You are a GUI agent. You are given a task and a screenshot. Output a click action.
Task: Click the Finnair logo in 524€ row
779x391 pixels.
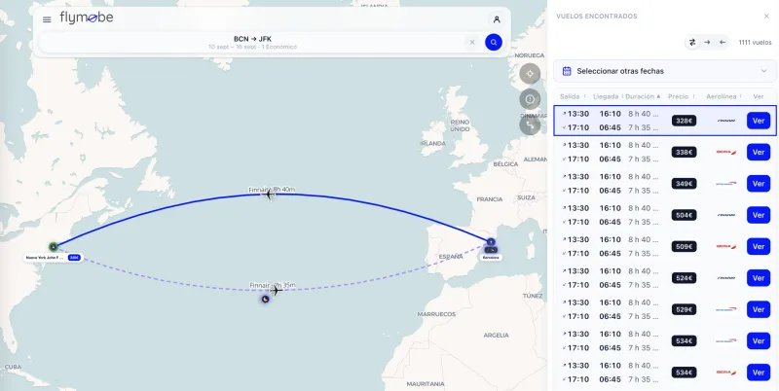tap(725, 278)
